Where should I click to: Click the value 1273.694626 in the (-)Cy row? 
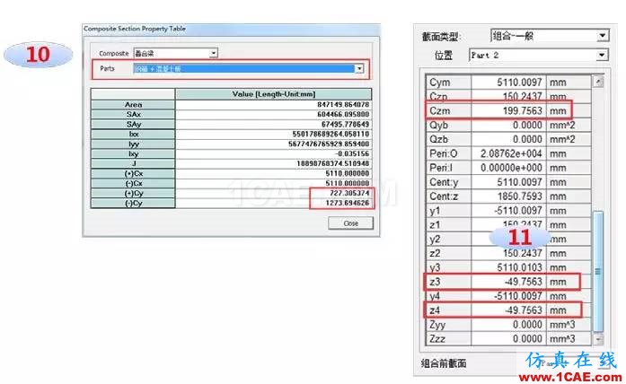click(348, 203)
